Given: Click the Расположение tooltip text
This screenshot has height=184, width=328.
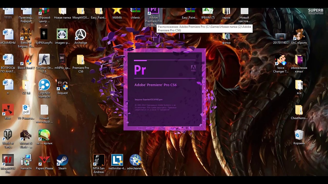Looking at the screenshot, I should [x=204, y=28].
